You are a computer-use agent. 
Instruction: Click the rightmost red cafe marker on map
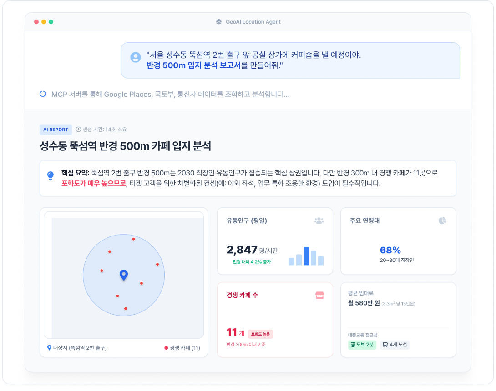157,264
